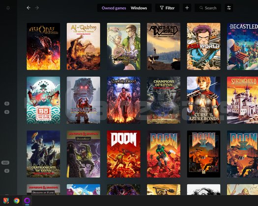Open the view settings sliders icon
258x206 pixels.
coord(229,8)
